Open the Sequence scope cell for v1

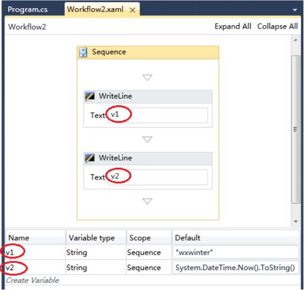[x=149, y=252]
